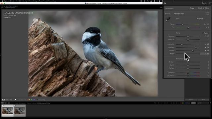Click the Shadows slider handle

click(x=196, y=48)
